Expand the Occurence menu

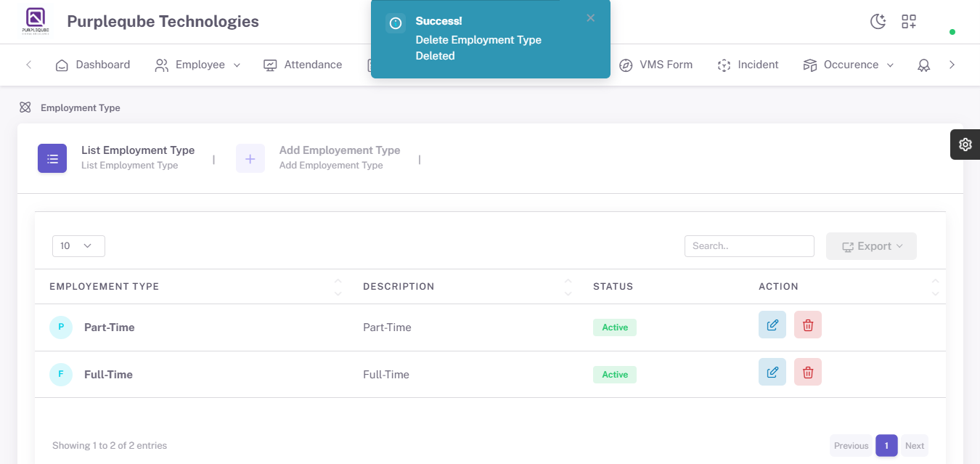coord(849,65)
